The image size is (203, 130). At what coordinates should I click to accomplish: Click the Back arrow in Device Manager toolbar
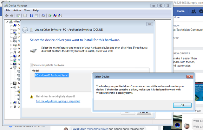pos(7,15)
